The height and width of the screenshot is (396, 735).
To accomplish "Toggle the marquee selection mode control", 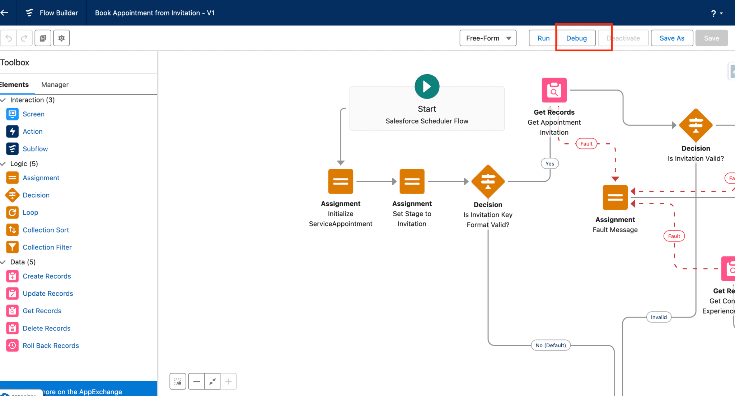I will pos(178,381).
